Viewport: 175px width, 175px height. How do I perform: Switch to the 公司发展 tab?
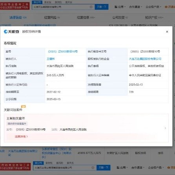click(120, 17)
